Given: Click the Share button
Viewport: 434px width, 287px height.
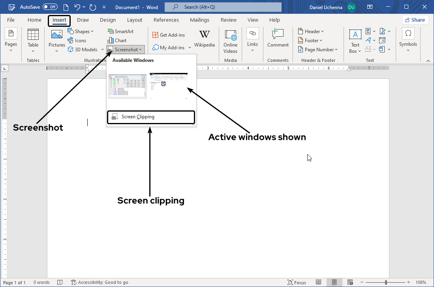Looking at the screenshot, I should (415, 20).
